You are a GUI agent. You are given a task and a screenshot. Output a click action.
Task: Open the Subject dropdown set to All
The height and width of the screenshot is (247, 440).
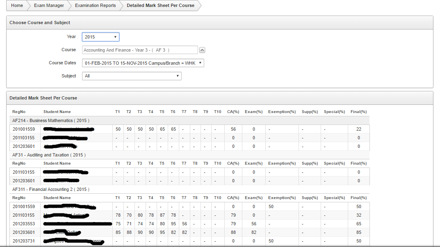[x=132, y=76]
